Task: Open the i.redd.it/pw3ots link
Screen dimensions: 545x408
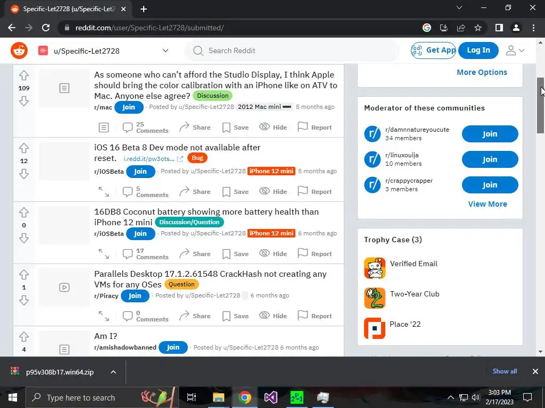Action: tap(153, 158)
